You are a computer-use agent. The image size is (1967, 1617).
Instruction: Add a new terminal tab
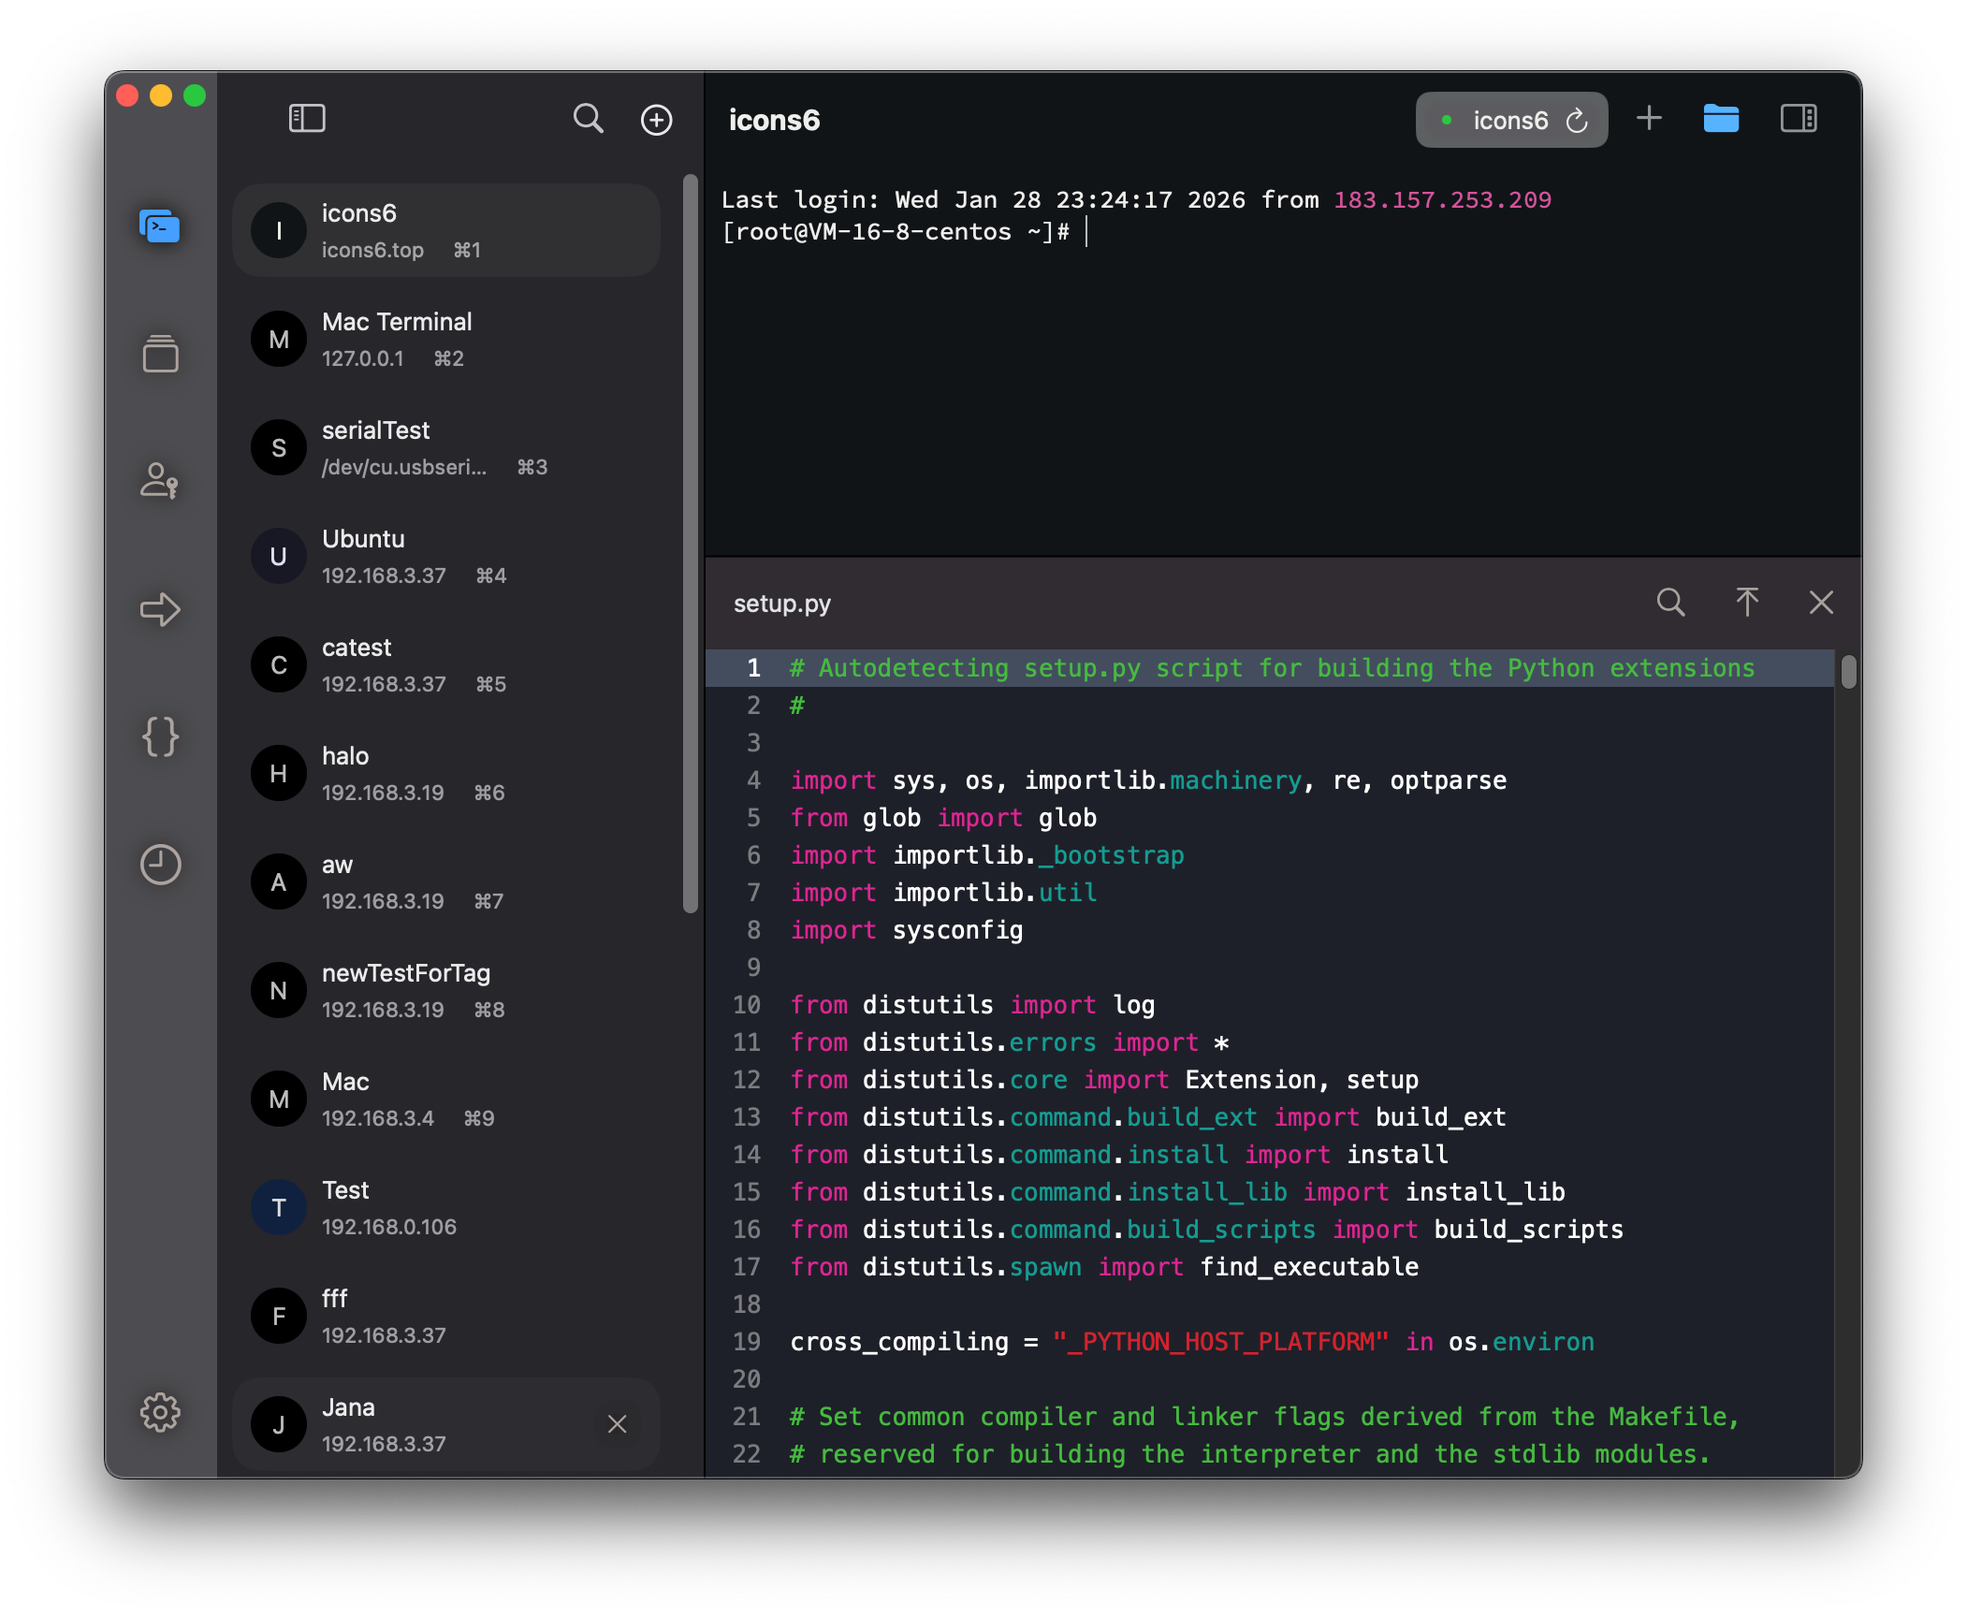pos(1649,118)
